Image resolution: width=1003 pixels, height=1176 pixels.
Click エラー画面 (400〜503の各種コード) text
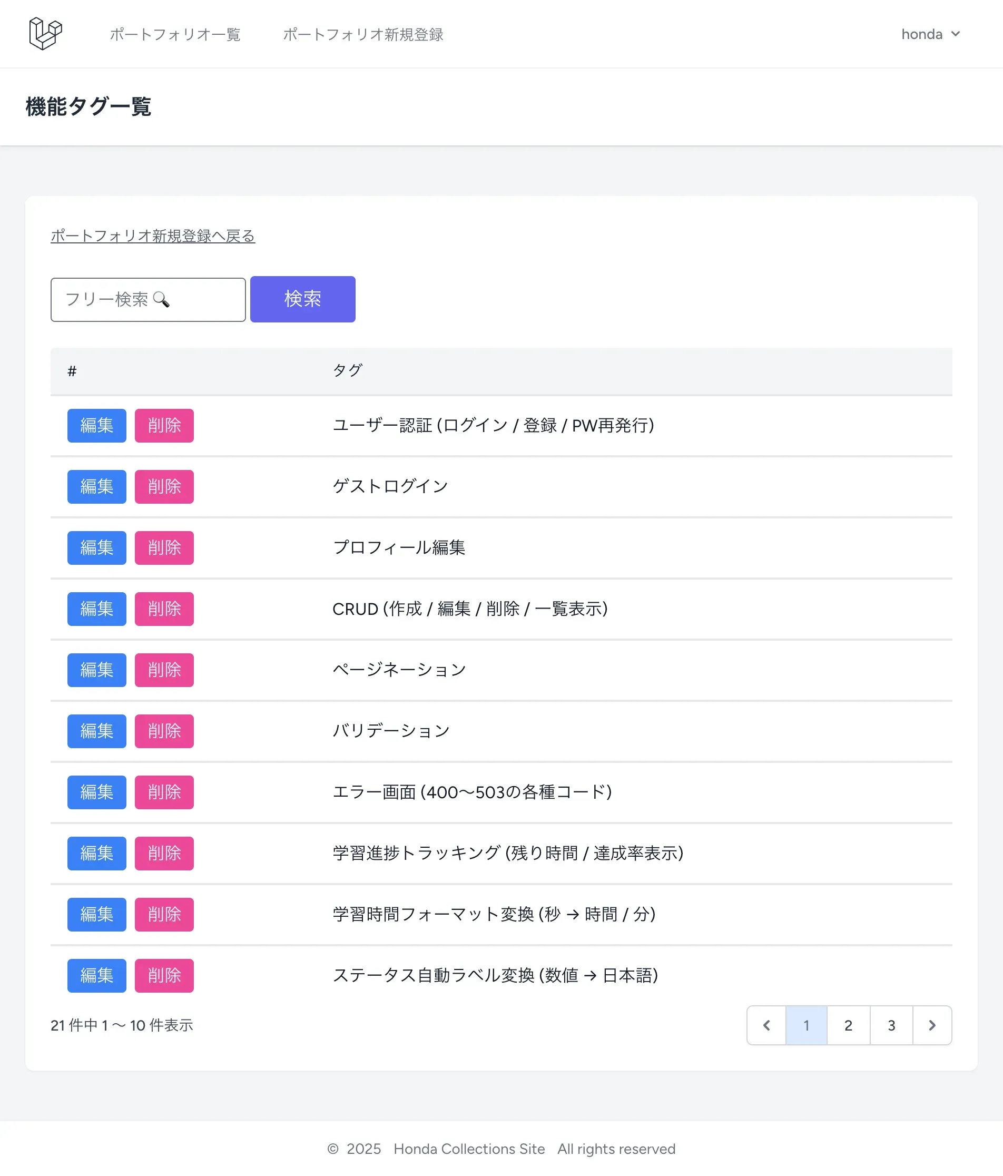tap(473, 792)
